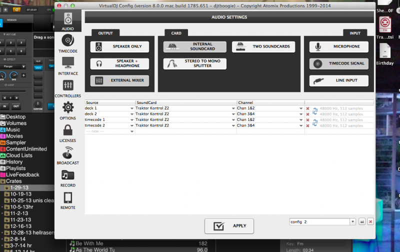Delete the timecode 1 audio row
Image resolution: width=400 pixels, height=252 pixels.
307,120
